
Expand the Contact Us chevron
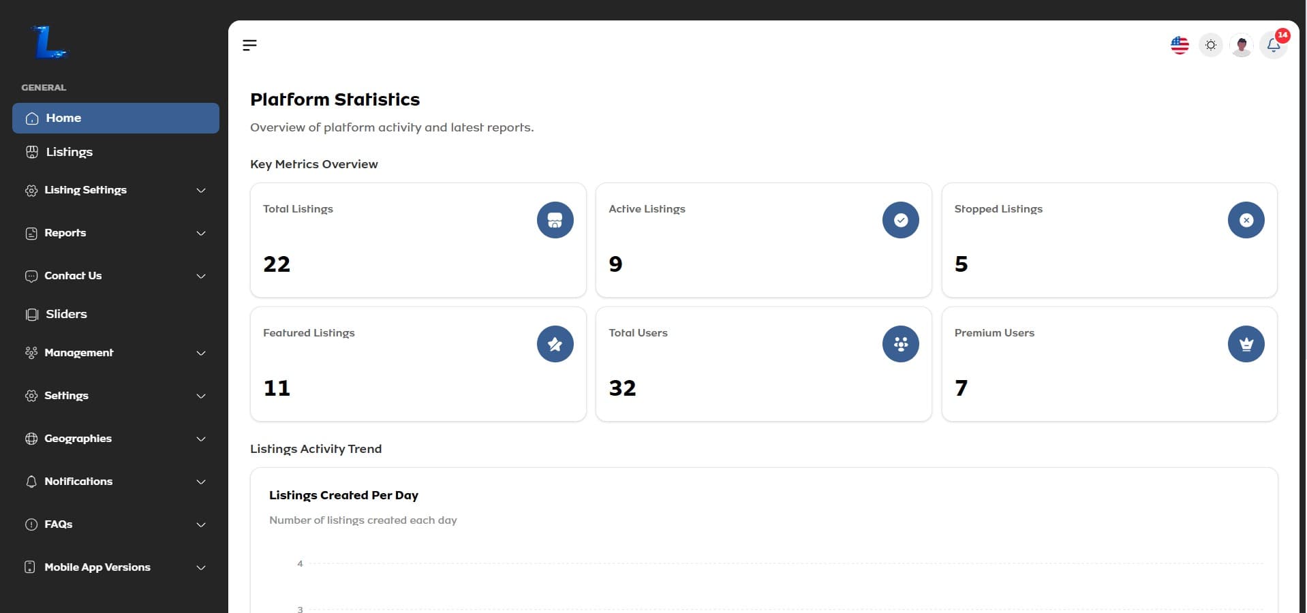pos(201,277)
